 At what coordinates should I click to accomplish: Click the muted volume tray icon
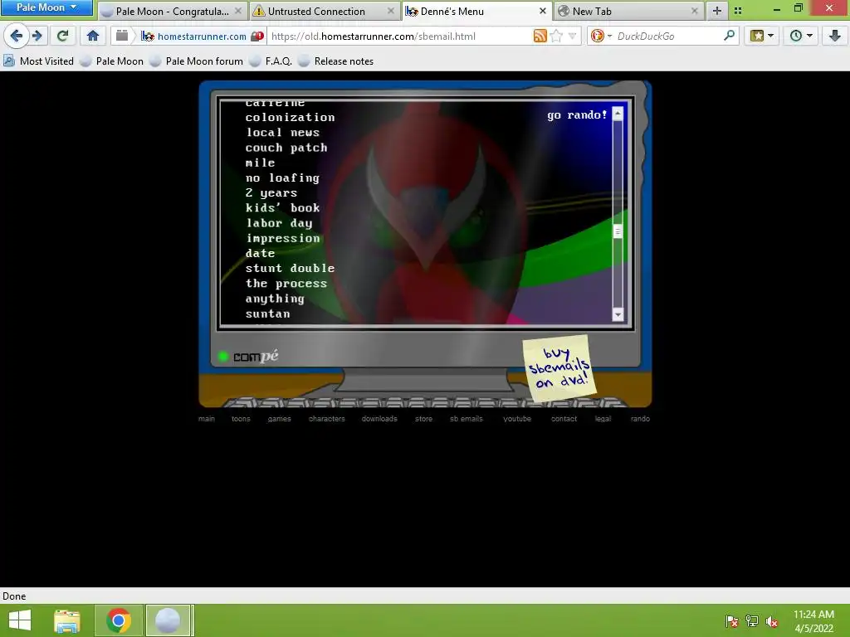(x=772, y=621)
